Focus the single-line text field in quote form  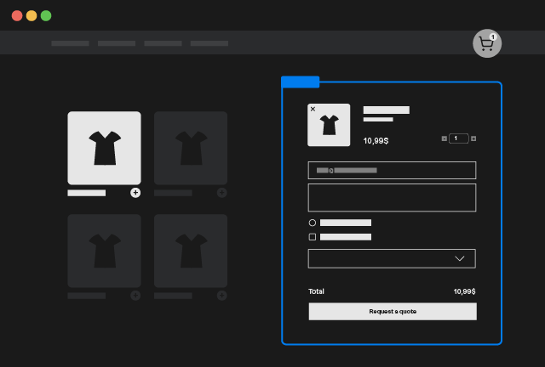coord(392,170)
